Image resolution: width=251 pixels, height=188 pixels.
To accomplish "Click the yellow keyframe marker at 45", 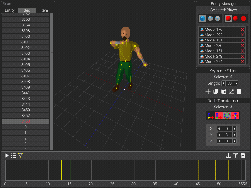I will coord(198,170).
